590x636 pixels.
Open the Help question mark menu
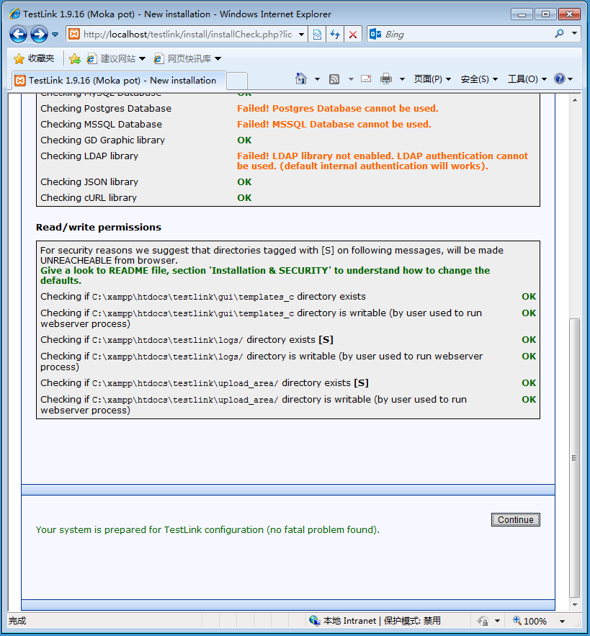point(563,79)
